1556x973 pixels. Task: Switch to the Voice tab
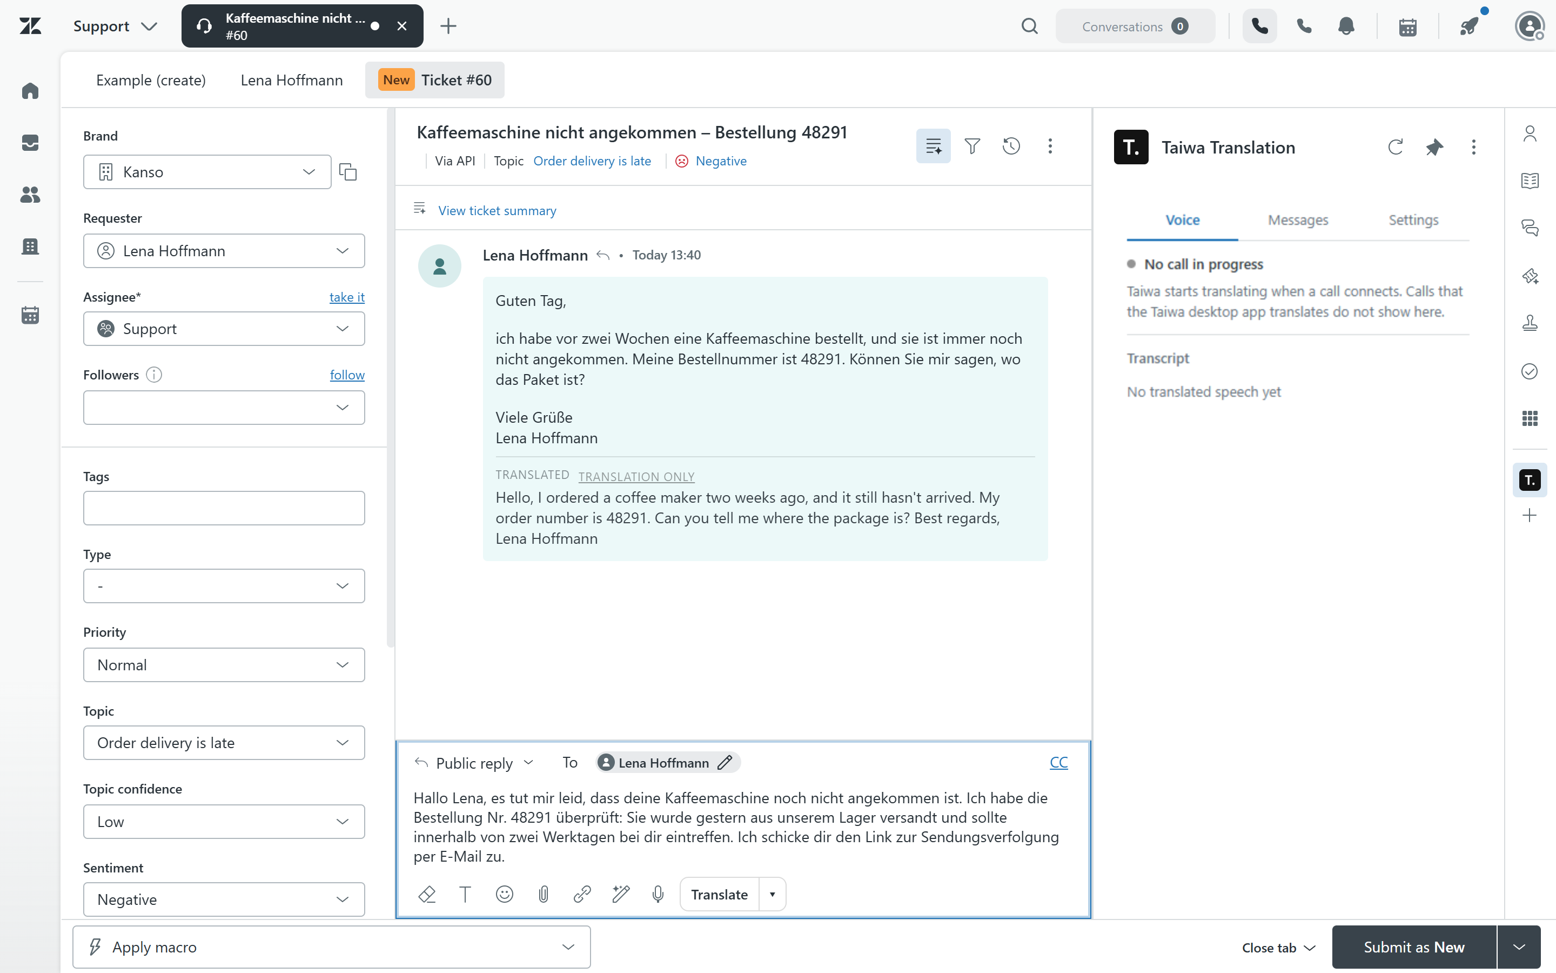pyautogui.click(x=1183, y=220)
